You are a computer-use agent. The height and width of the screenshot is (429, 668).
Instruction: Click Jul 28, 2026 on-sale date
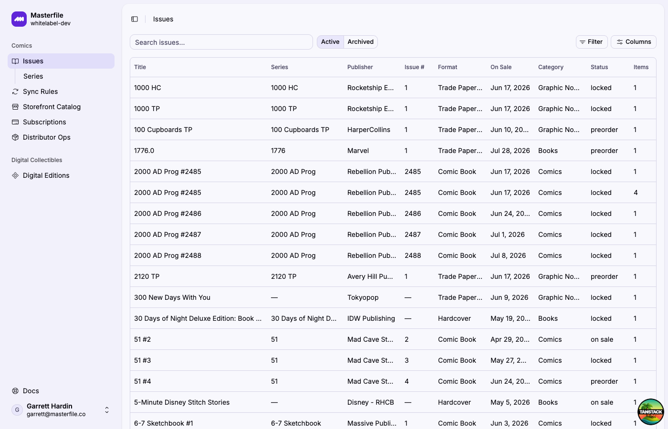(510, 151)
